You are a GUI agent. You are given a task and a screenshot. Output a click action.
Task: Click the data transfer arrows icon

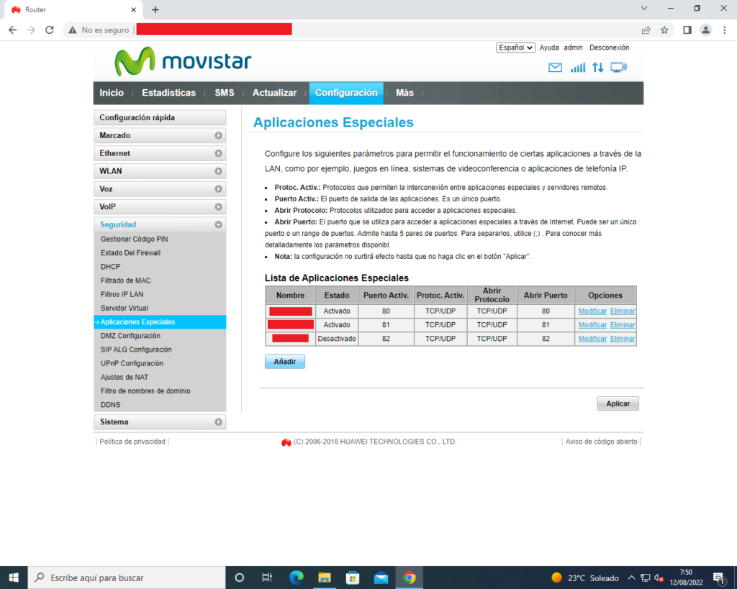[598, 68]
